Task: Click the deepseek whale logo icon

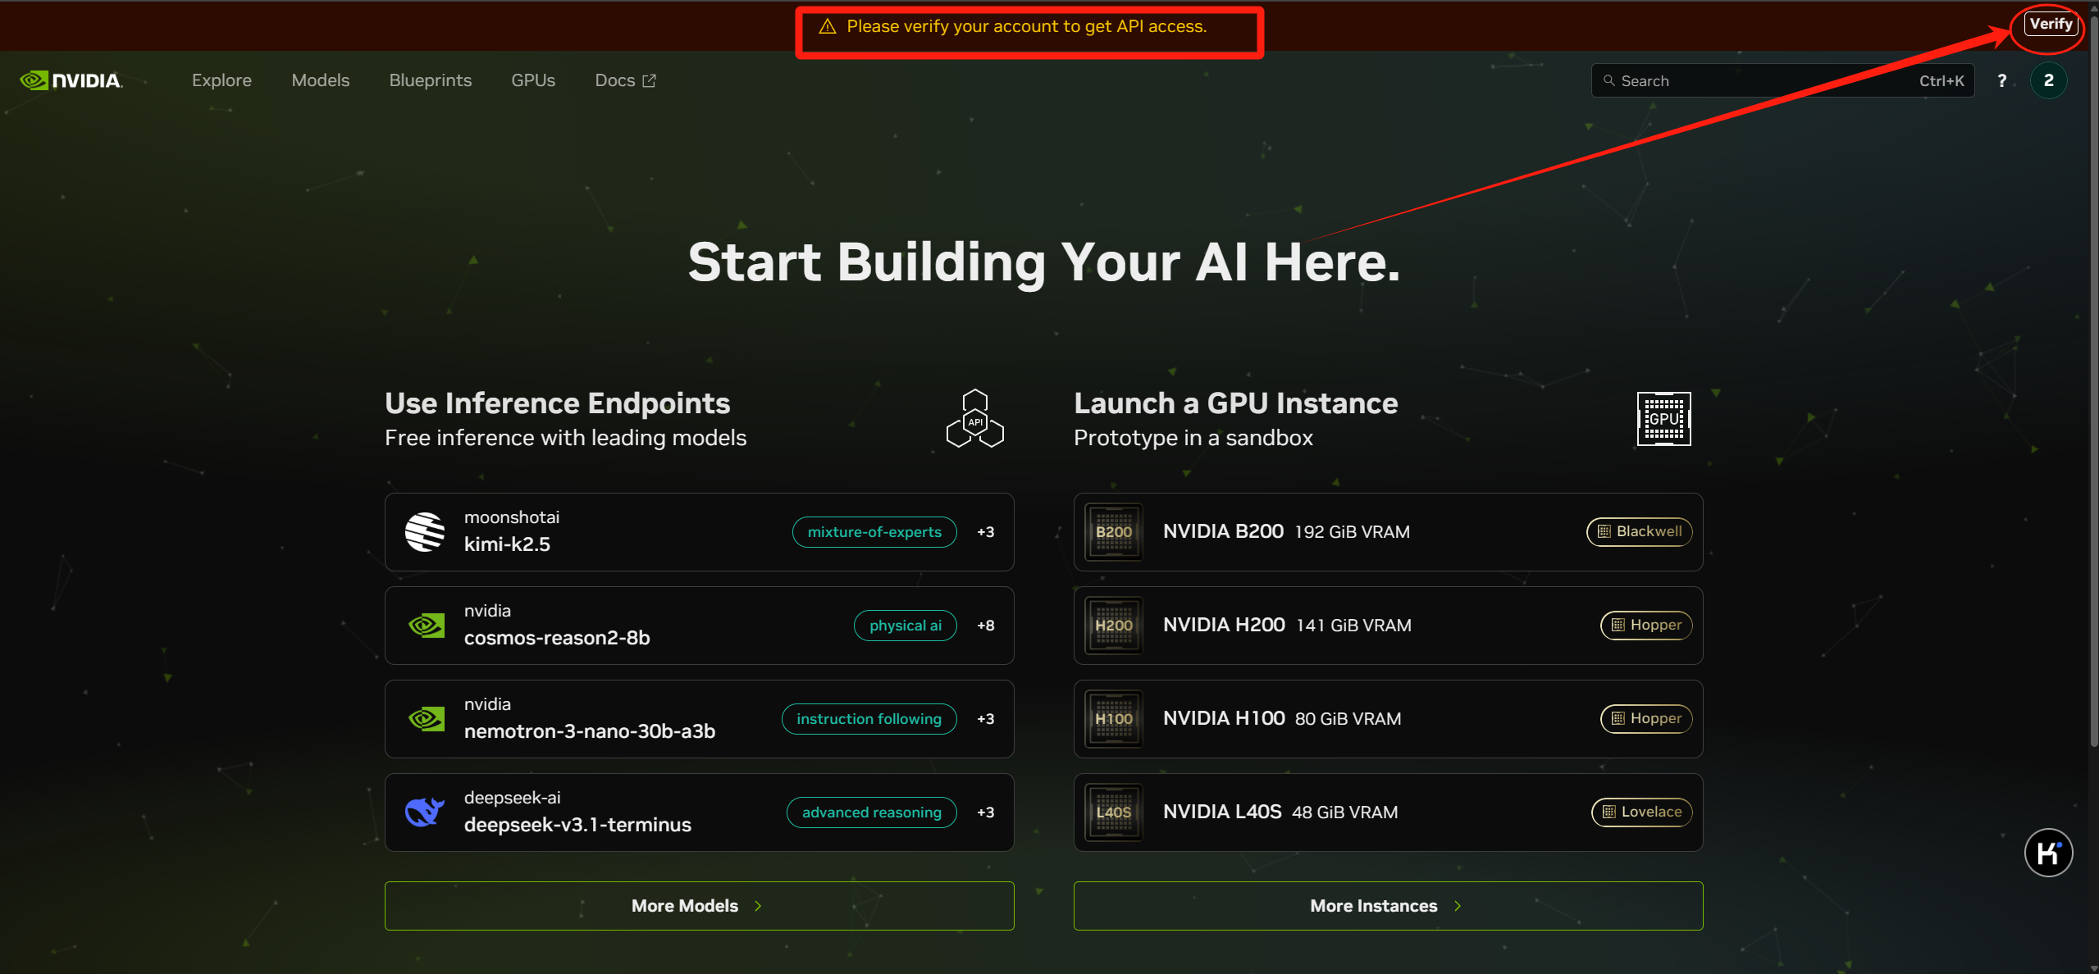Action: pos(425,812)
